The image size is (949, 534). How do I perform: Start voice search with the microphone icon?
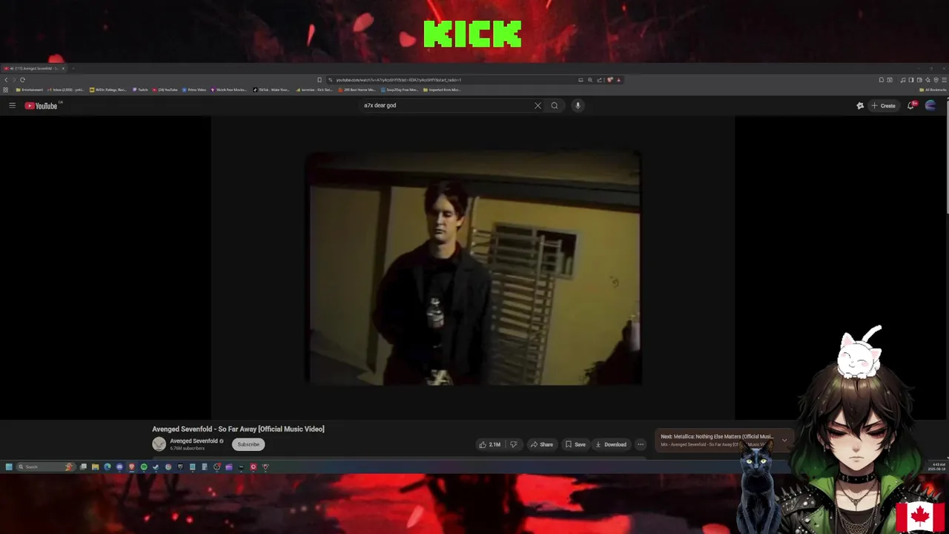point(578,105)
